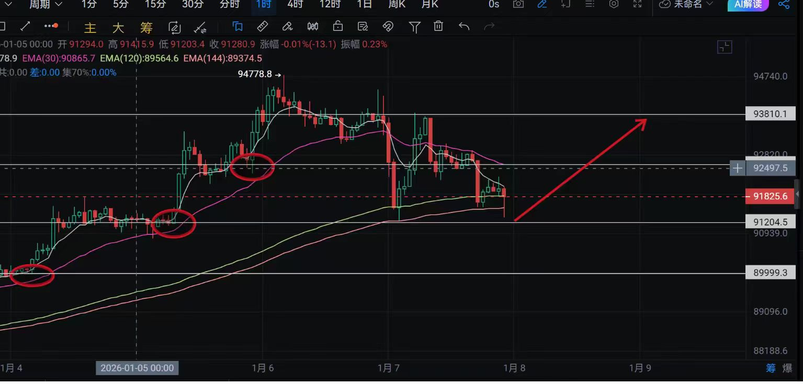Toggle the drawing lock icon
This screenshot has height=384, width=803.
click(338, 26)
